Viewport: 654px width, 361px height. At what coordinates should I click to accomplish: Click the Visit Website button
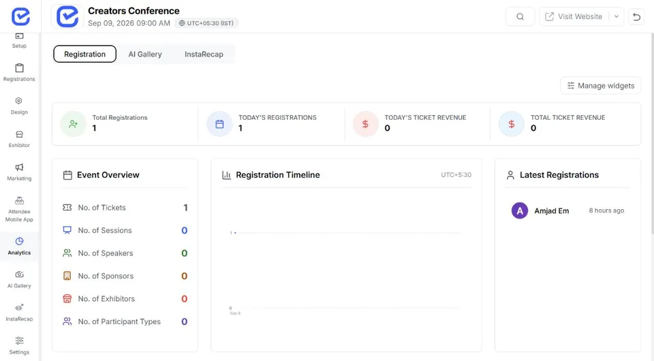point(574,16)
